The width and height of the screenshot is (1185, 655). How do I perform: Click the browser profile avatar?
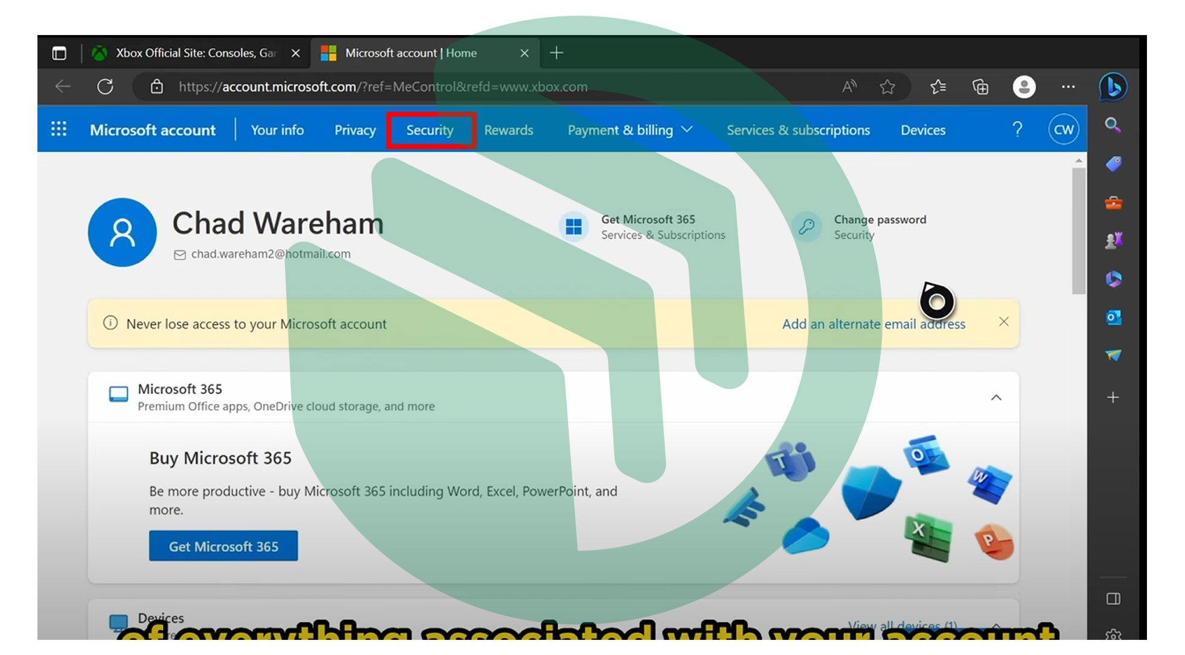click(x=1024, y=87)
